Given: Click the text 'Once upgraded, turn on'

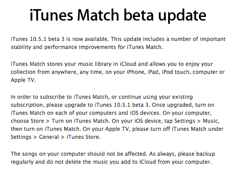Looking at the screenshot, I should (x=183, y=105).
